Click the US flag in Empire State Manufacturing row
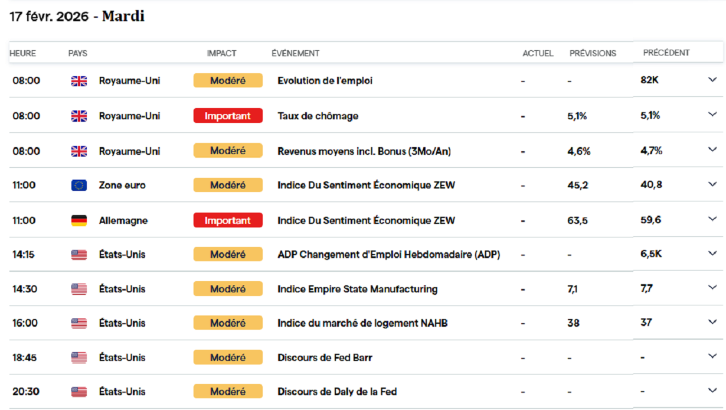Viewport: 726px width, 410px height. pos(79,289)
